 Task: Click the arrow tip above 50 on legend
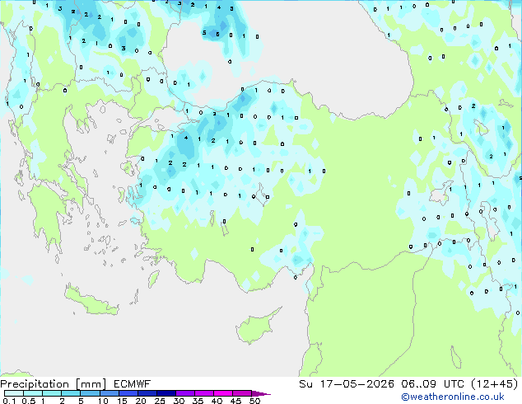coord(261,393)
